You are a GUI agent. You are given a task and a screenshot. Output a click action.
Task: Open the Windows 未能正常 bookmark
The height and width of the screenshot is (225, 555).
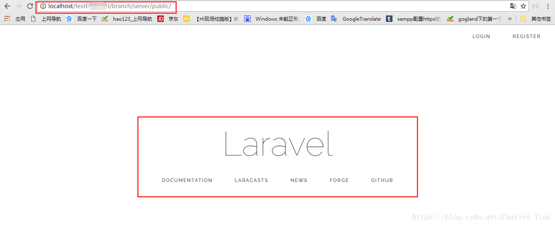(x=271, y=19)
